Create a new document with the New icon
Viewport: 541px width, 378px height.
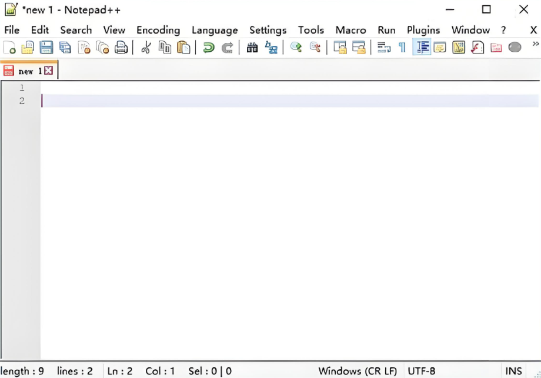pyautogui.click(x=9, y=48)
